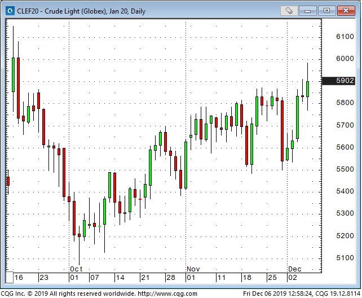Click the date label 07 on time axis
The image size is (362, 298).
point(94,278)
